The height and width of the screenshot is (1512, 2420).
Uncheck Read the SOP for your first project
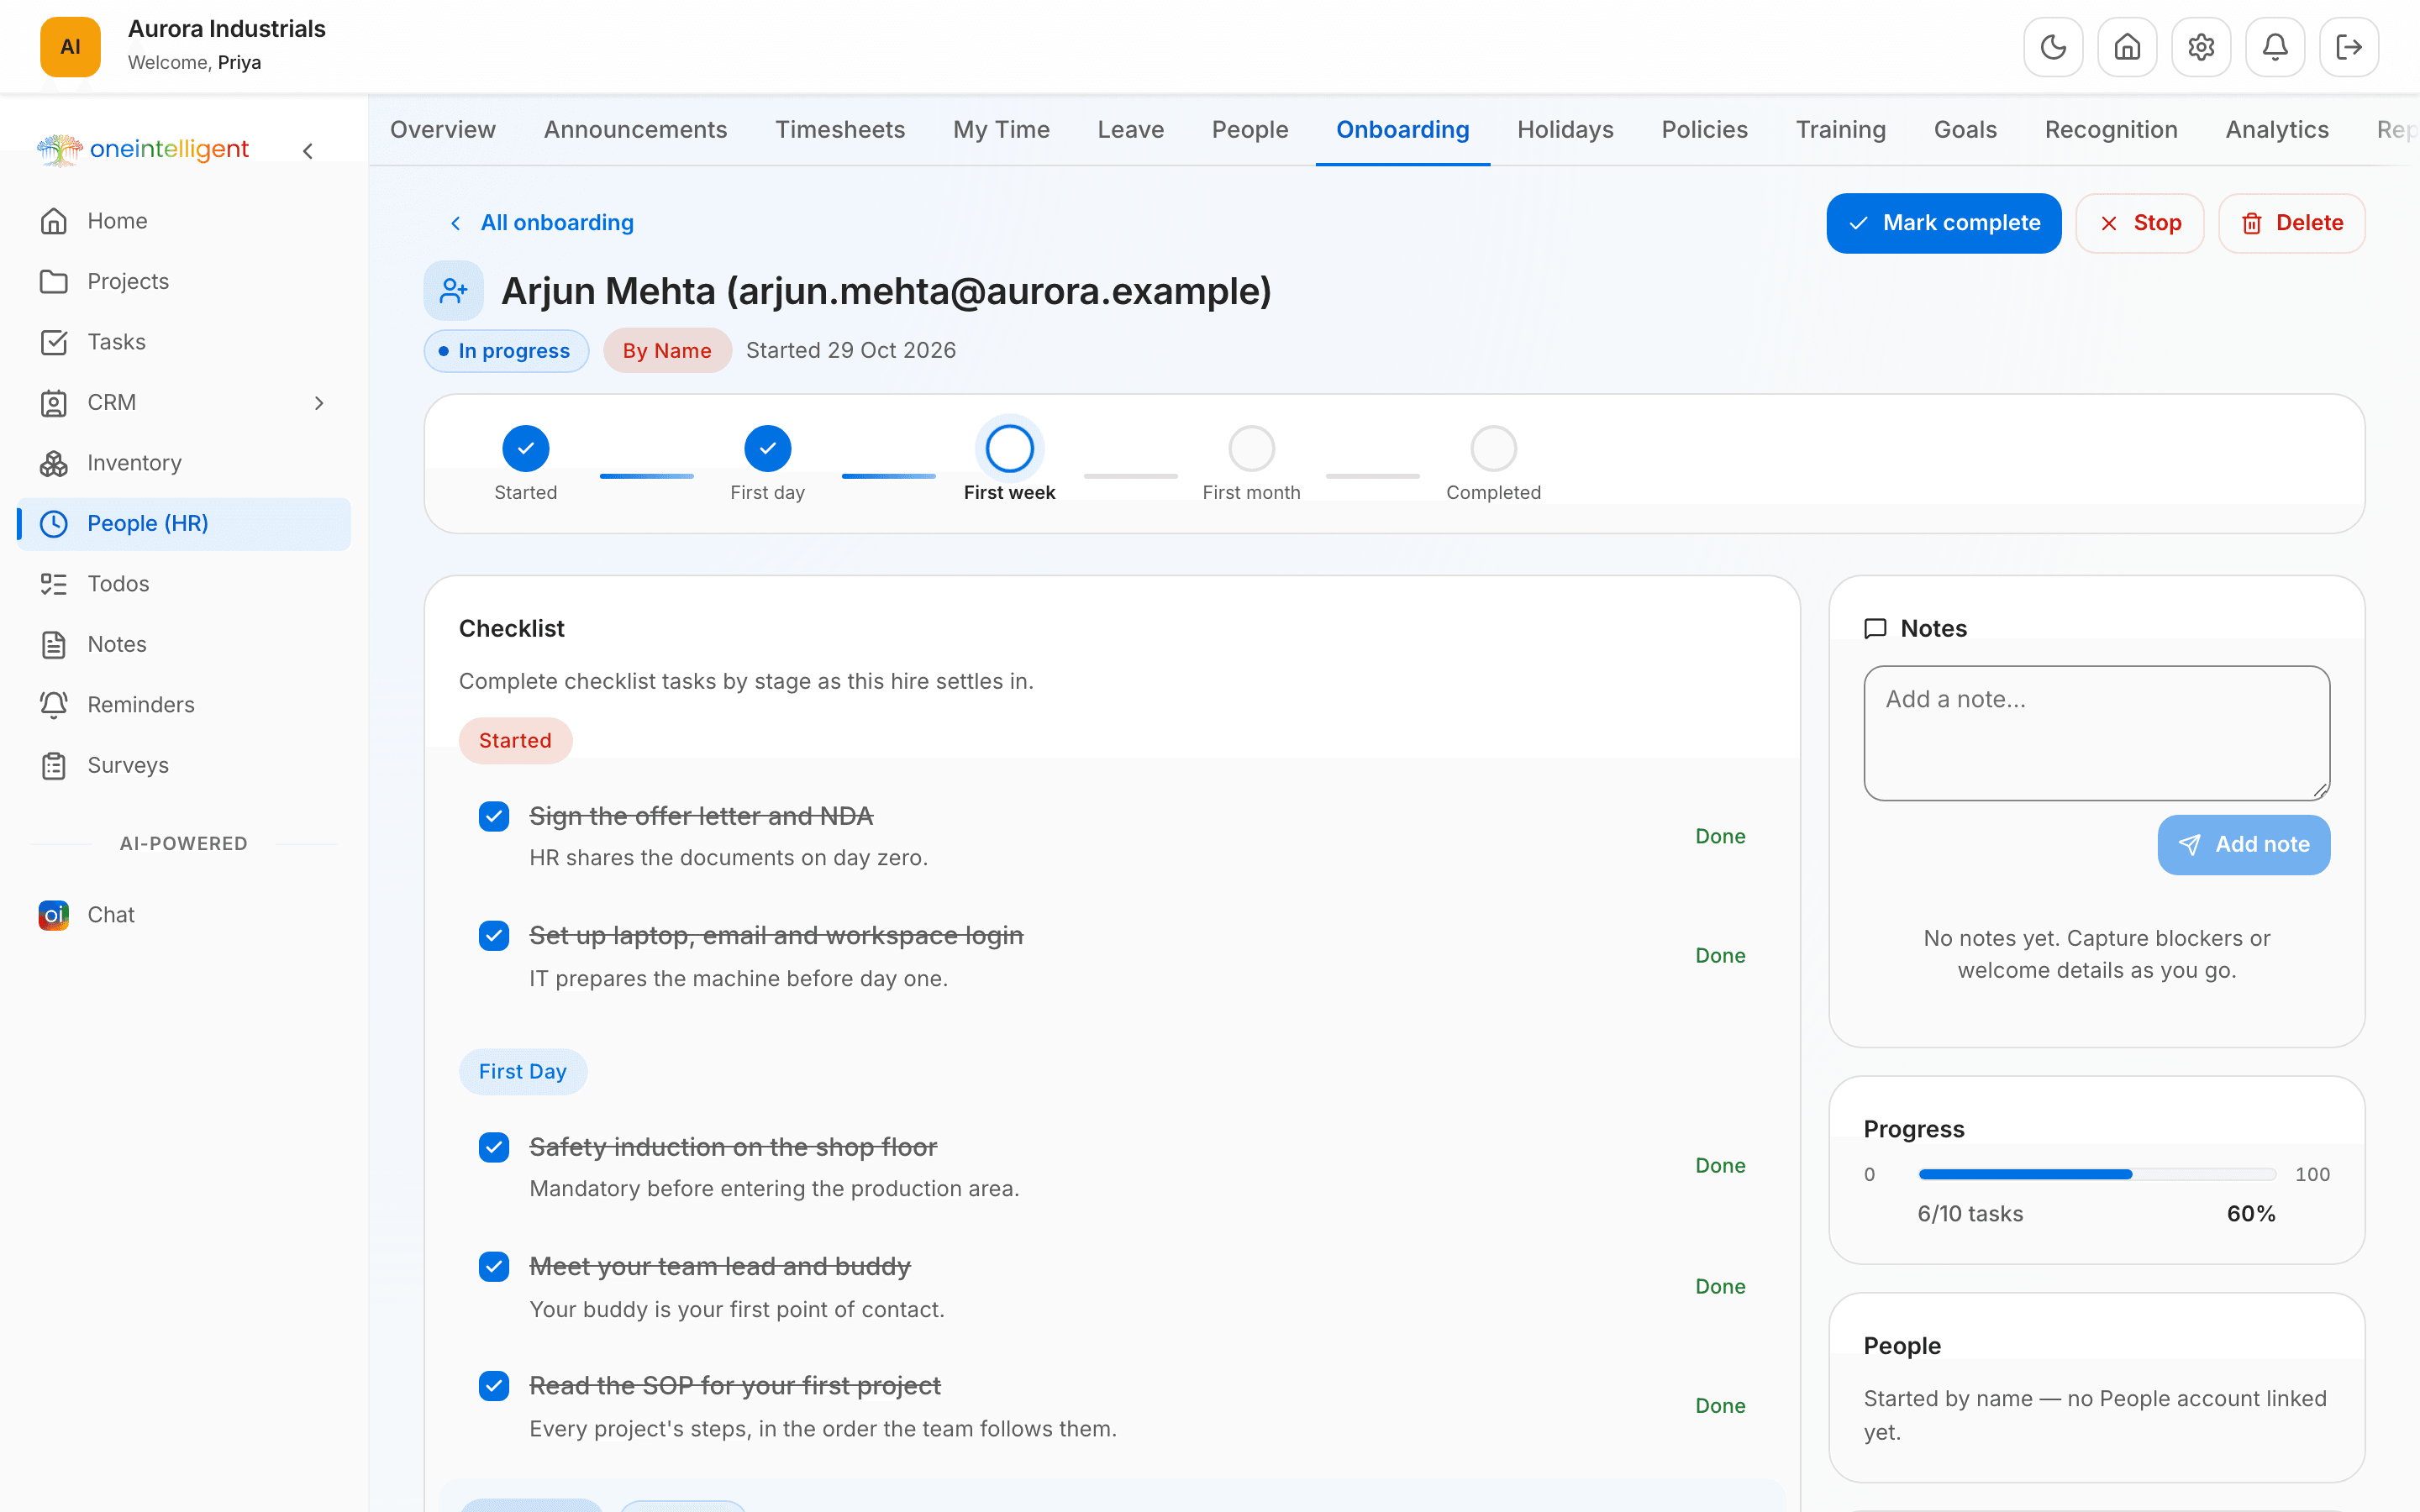point(494,1386)
